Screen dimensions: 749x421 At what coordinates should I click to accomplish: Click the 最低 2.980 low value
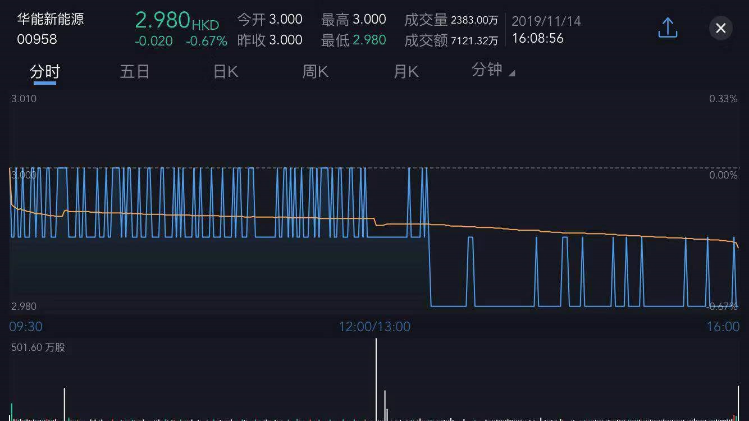pyautogui.click(x=354, y=40)
